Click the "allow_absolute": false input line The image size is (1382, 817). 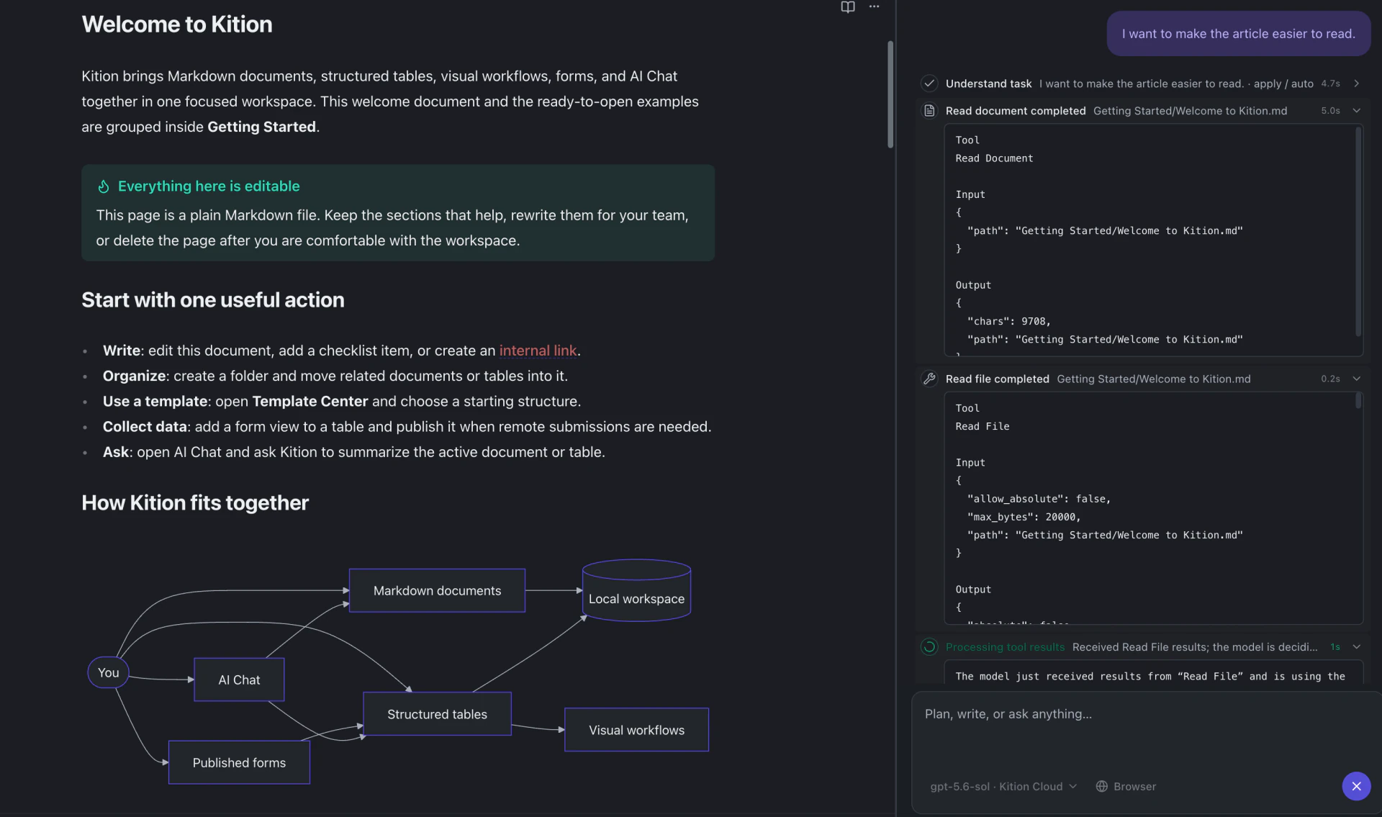coord(1039,499)
